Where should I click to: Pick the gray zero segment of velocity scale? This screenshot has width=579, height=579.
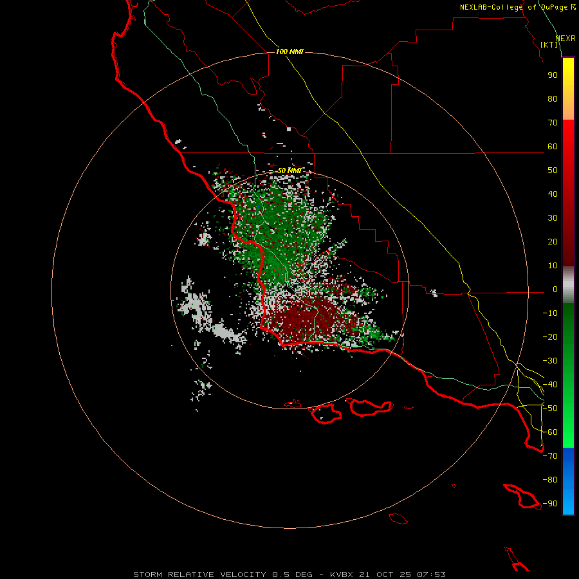point(568,285)
